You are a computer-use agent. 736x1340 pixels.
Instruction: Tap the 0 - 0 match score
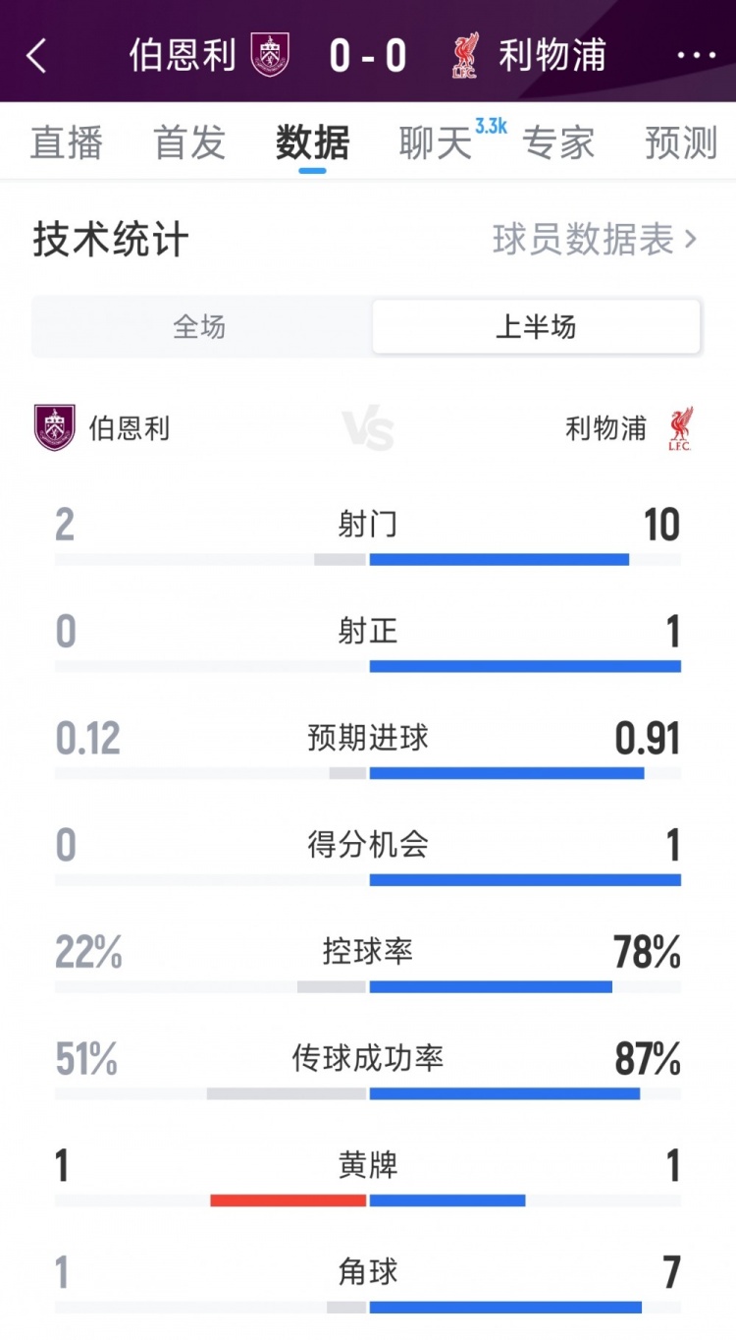coord(368,56)
